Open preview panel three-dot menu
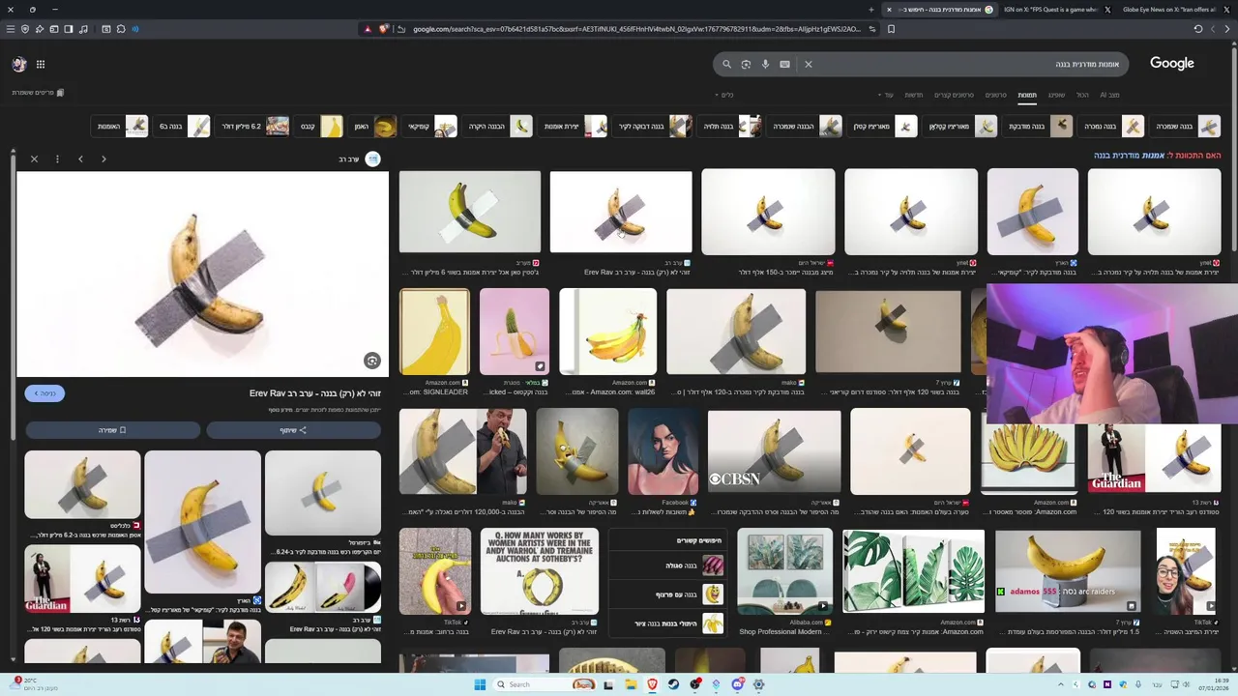 click(x=57, y=159)
